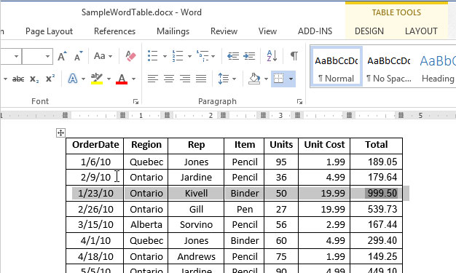Viewport: 456px width, 273px height.
Task: Open the ADD-INS tab
Action: click(315, 31)
